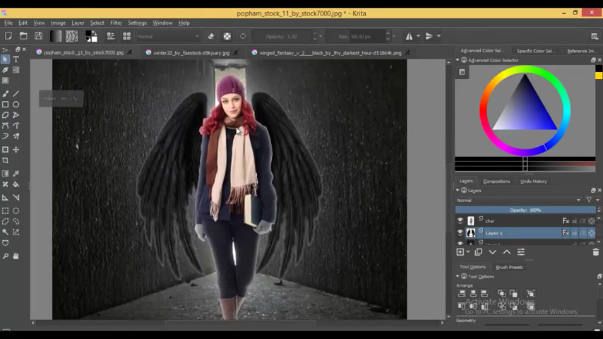Select the Ellipse shape tool
This screenshot has width=603, height=339.
16,105
